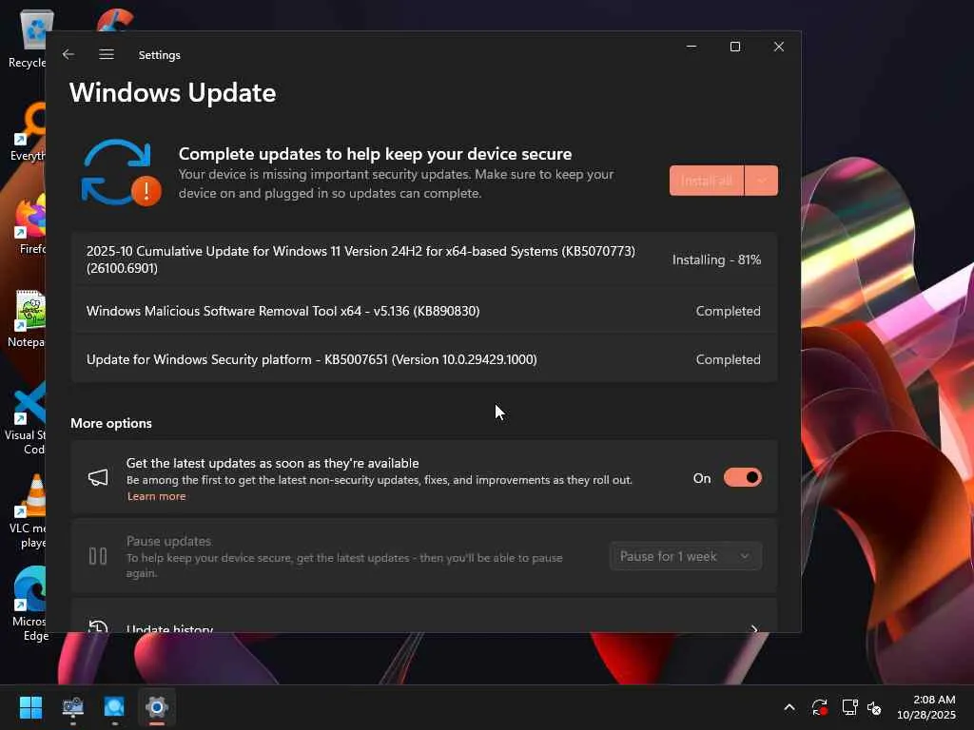
Task: Open the Windows Start menu
Action: tap(30, 707)
